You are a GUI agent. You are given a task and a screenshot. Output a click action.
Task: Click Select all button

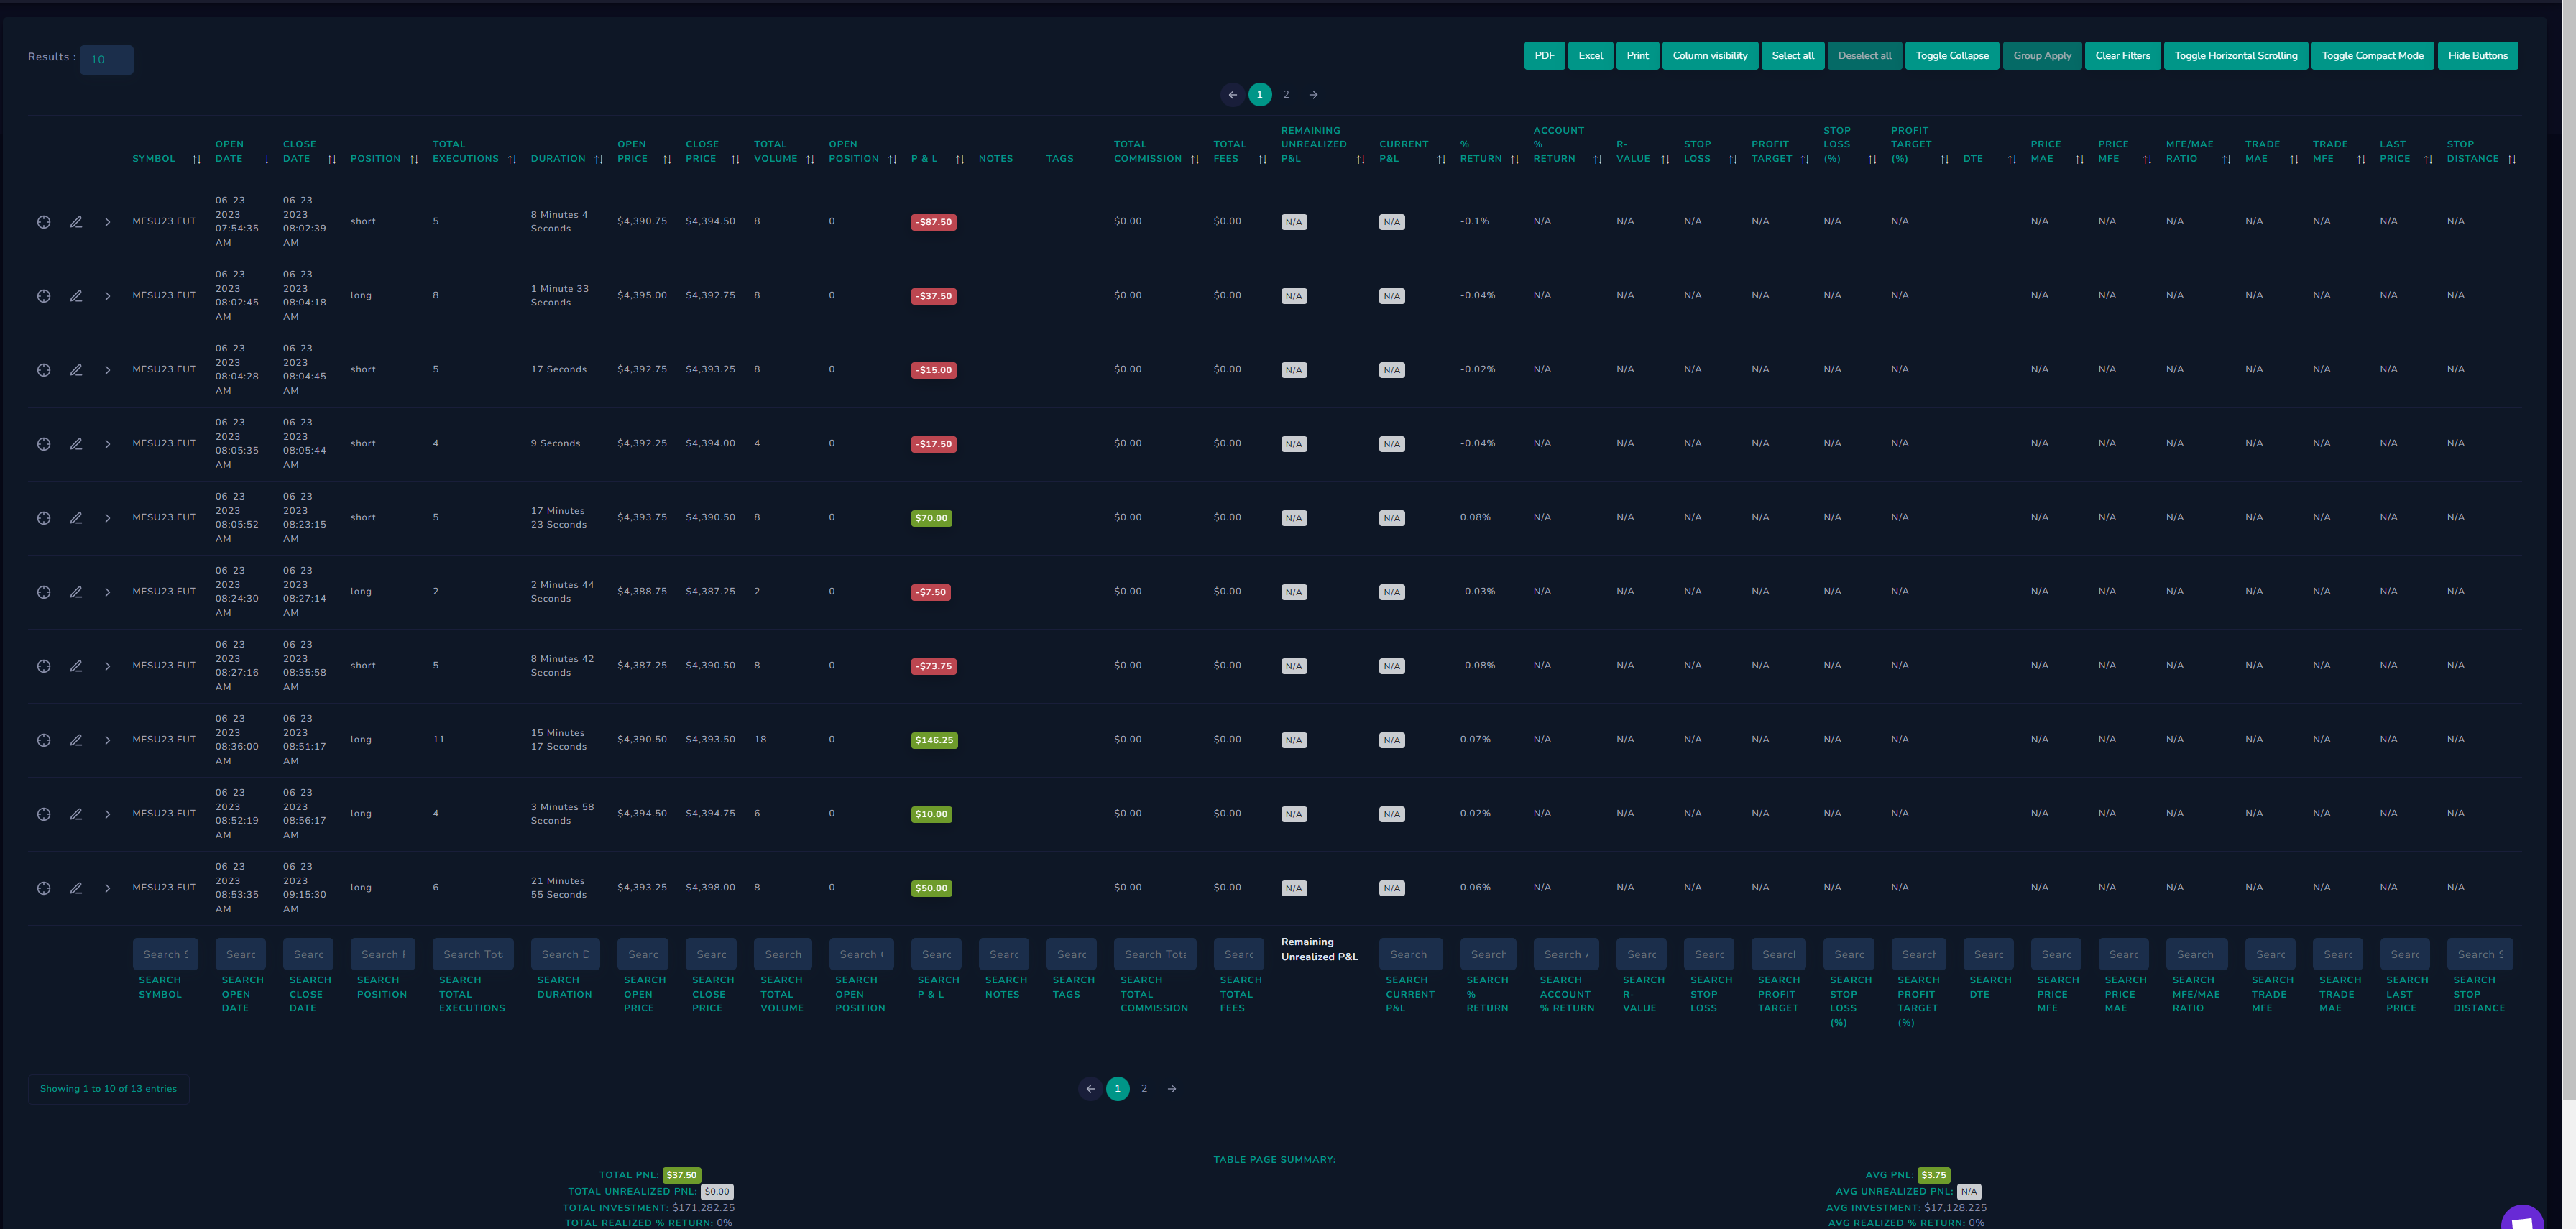[1793, 56]
